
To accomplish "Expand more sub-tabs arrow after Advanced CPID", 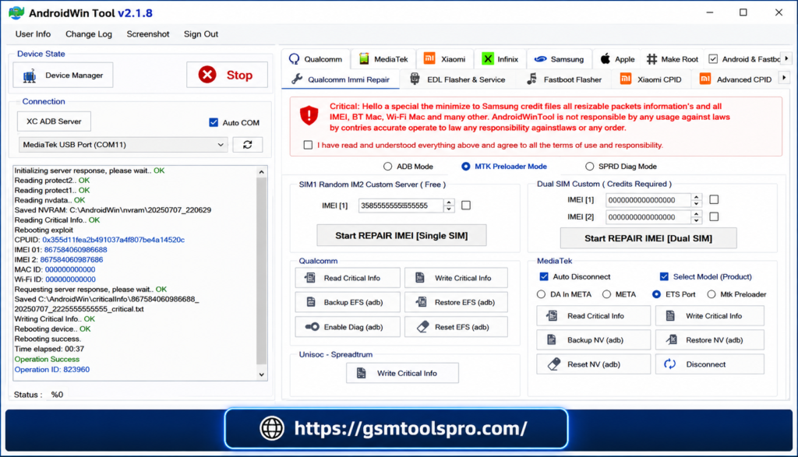I will (784, 78).
